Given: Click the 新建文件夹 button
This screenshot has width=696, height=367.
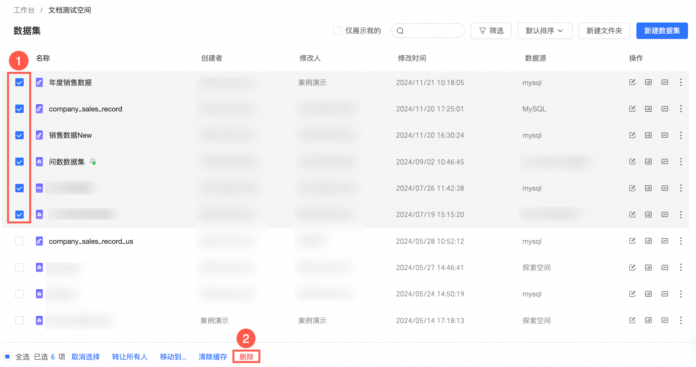Looking at the screenshot, I should 604,31.
